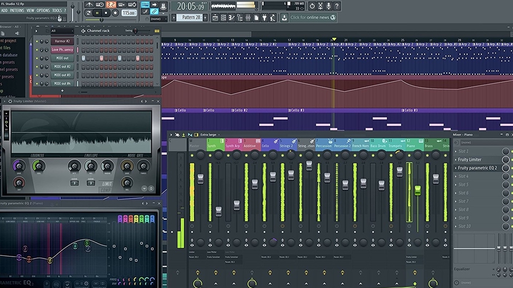Toggle the Master track mute LED
This screenshot has width=513, height=288.
[192, 155]
